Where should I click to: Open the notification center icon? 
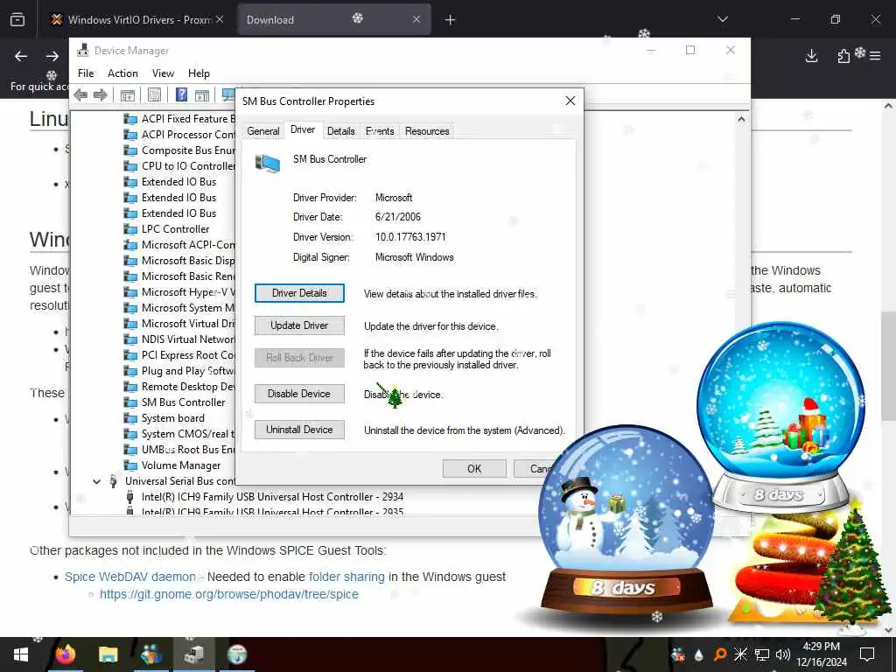pos(867,654)
